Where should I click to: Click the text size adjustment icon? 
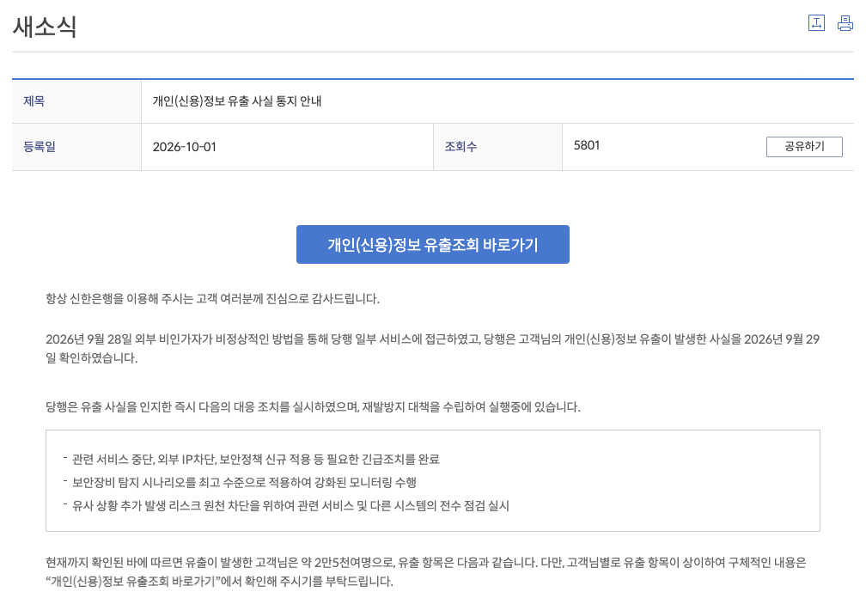click(816, 23)
